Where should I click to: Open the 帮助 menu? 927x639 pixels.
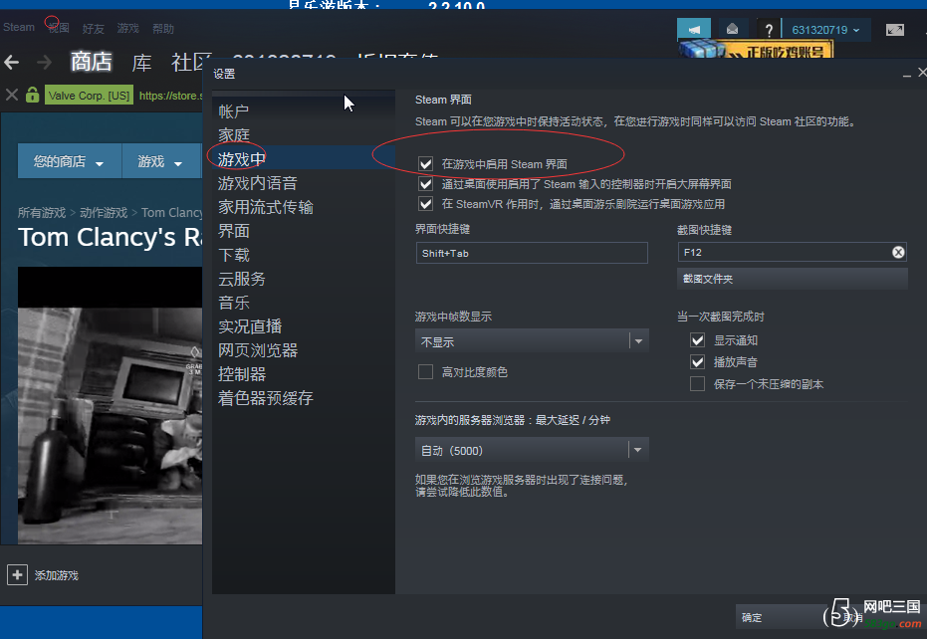[x=162, y=29]
